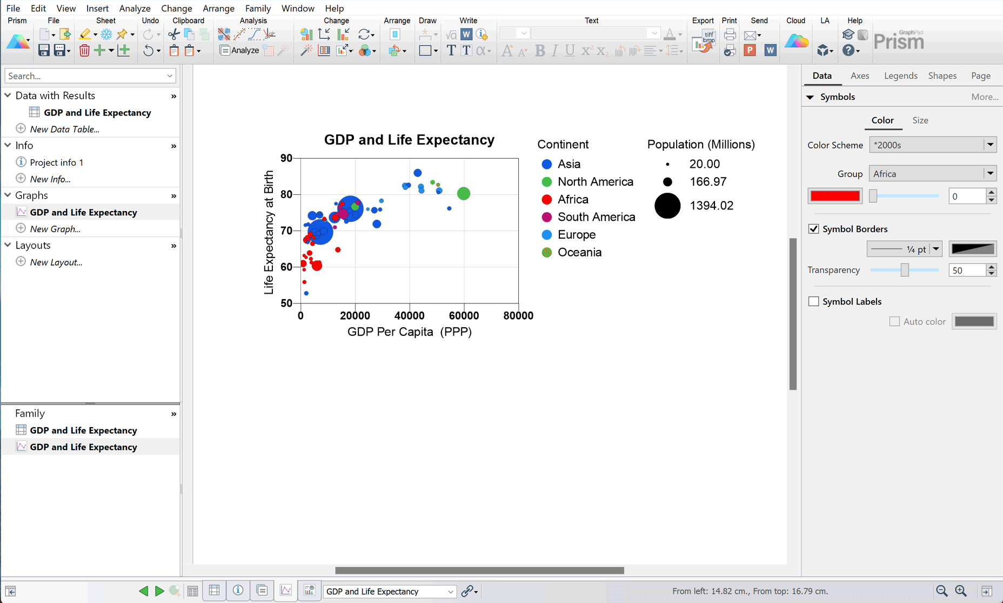Open the Analyze menu in menu bar
Viewport: 1003px width, 603px height.
[135, 8]
